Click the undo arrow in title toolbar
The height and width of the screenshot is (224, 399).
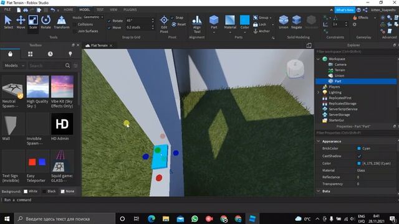coord(52,10)
